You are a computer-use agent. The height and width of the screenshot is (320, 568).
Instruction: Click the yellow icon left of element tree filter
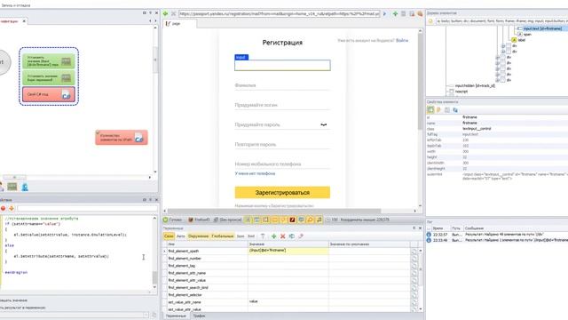430,21
